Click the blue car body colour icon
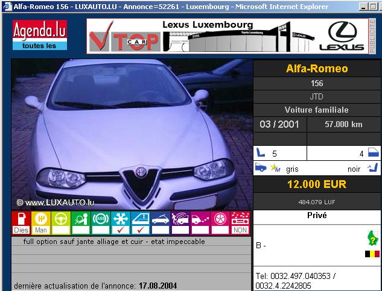Image resolution: width=382 pixels, height=291 pixels. point(261,167)
